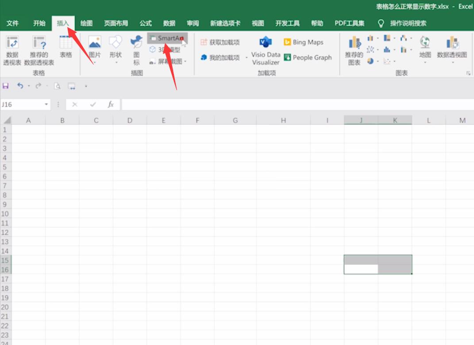The height and width of the screenshot is (345, 474).
Task: Switch to the PDF工具集 tab
Action: 349,23
